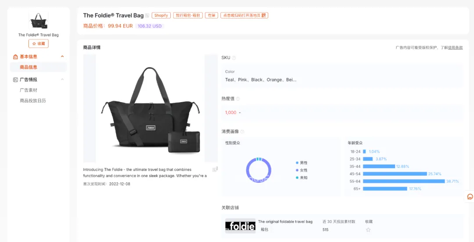
Task: Toggle the 女性 legend item
Action: [x=302, y=171]
